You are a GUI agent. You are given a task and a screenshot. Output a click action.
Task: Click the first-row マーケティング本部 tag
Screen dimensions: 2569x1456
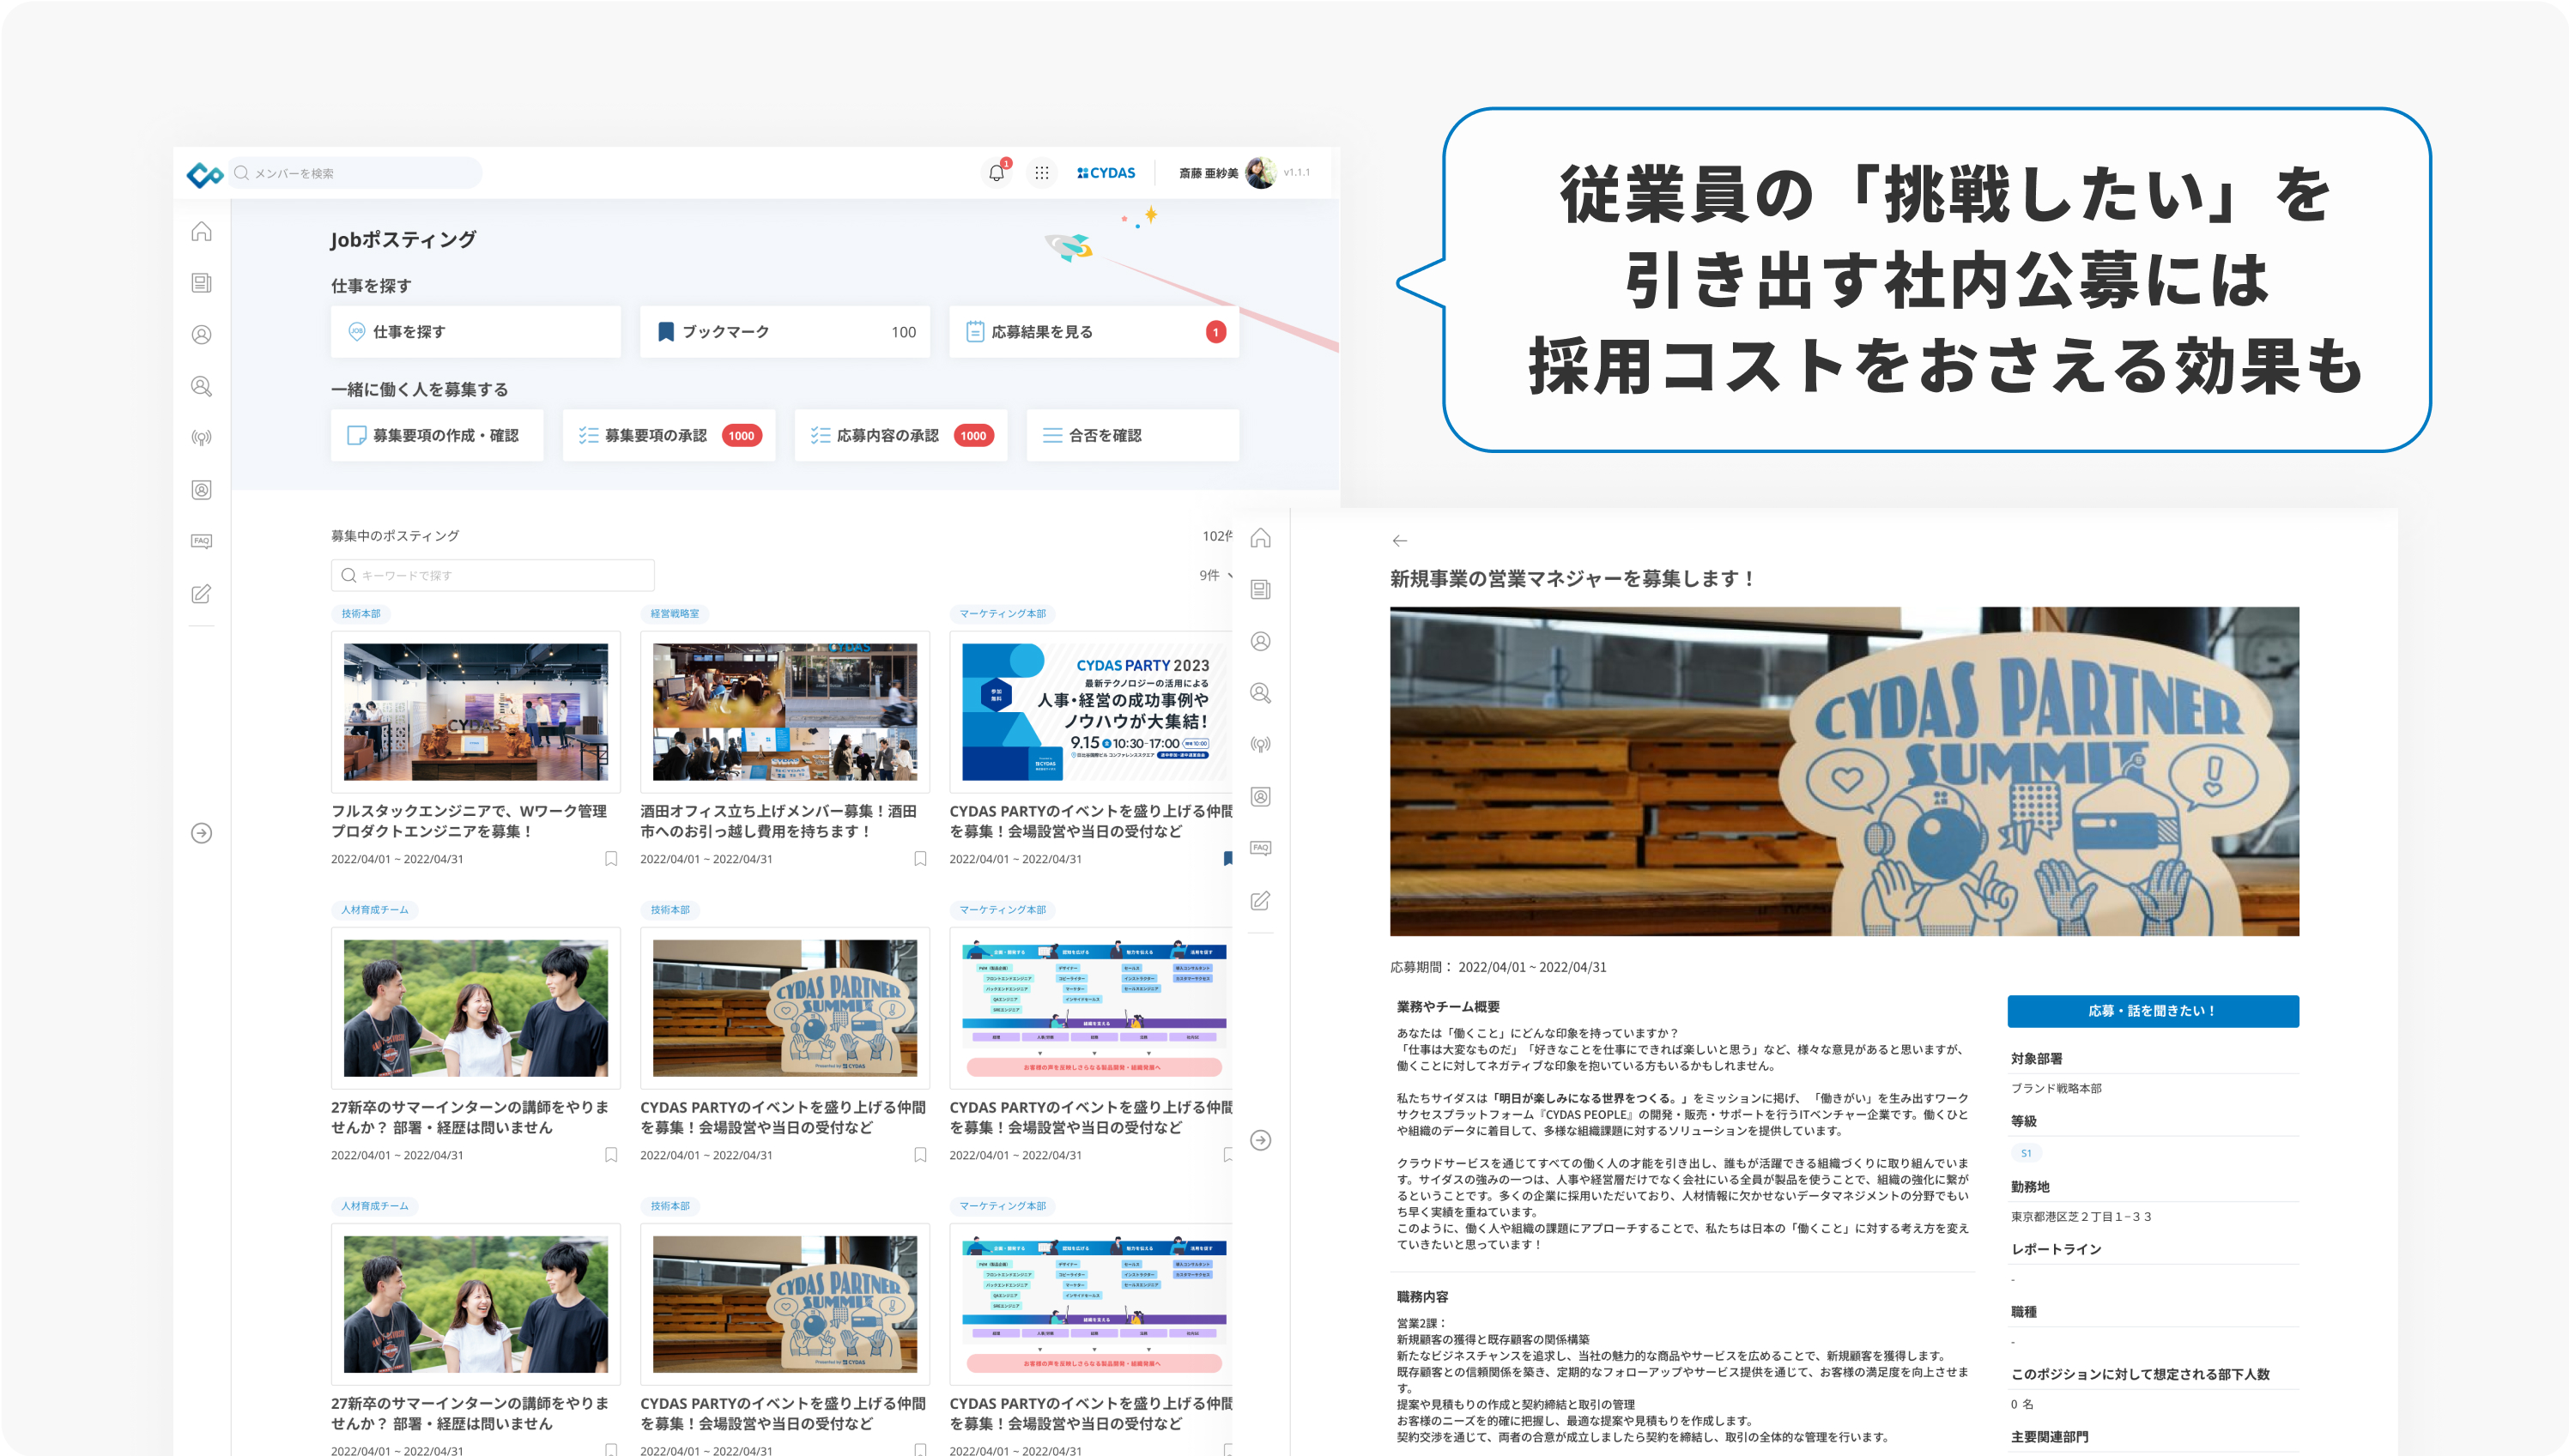pyautogui.click(x=1003, y=614)
